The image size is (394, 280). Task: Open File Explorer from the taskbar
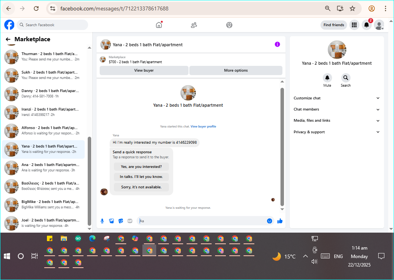coord(64,238)
